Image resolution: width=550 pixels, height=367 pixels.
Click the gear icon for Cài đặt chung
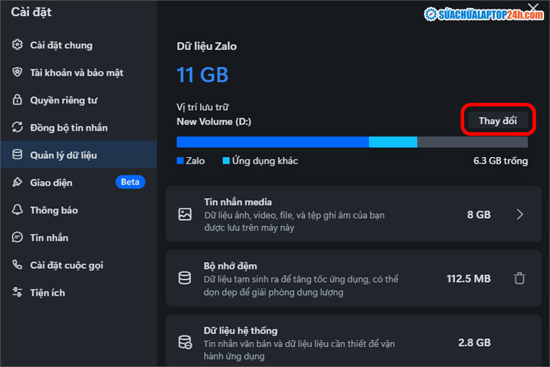18,46
